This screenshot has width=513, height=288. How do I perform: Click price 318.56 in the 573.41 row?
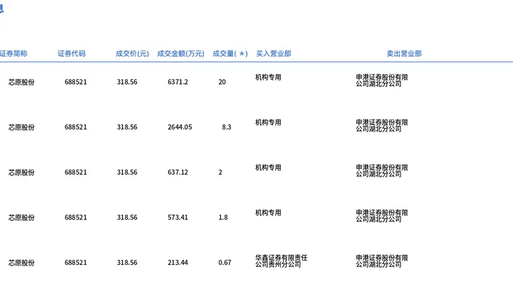pyautogui.click(x=127, y=217)
